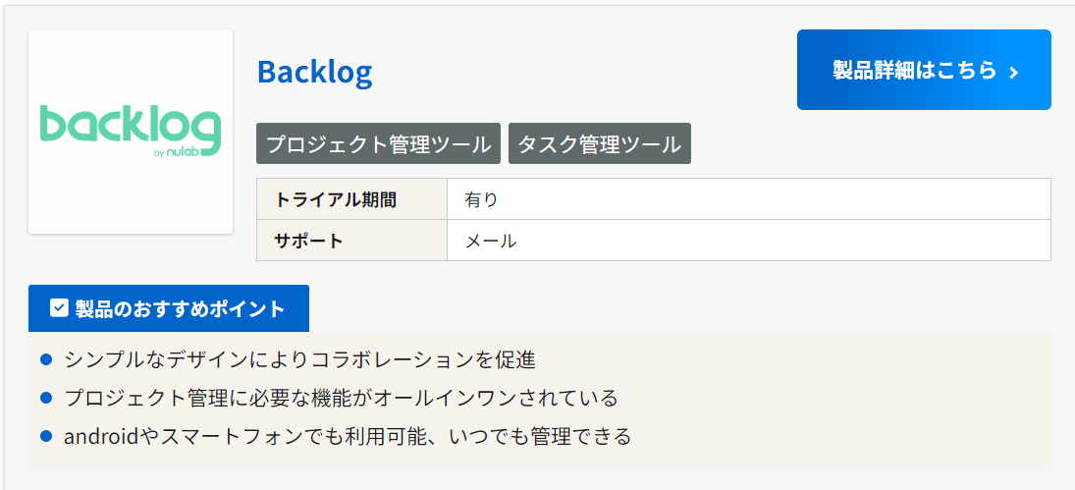Image resolution: width=1075 pixels, height=490 pixels.
Task: Click the サポート row label
Action: (x=351, y=241)
